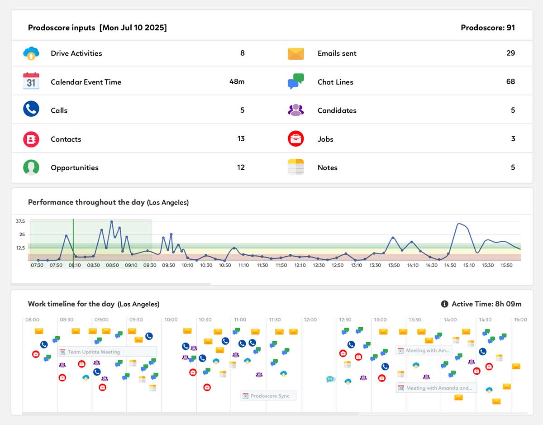Click the Chat Lines speech bubble icon

tap(295, 81)
